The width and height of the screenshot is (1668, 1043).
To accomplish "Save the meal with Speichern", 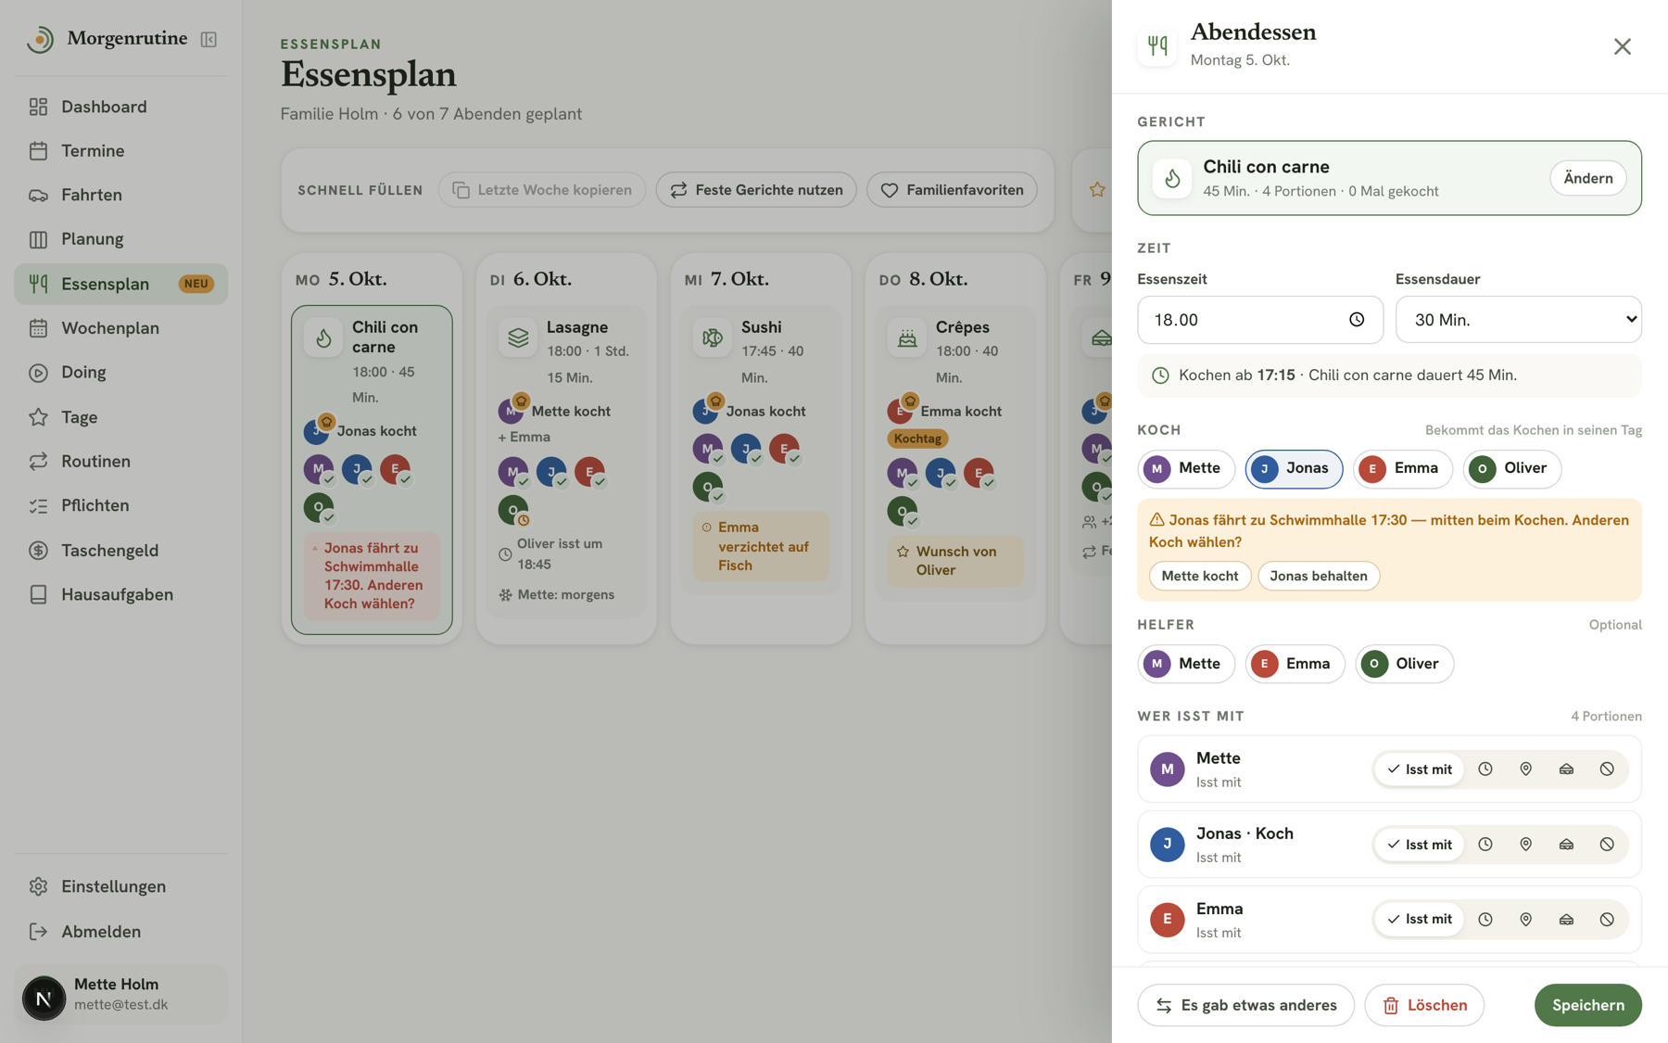I will coord(1587,1005).
